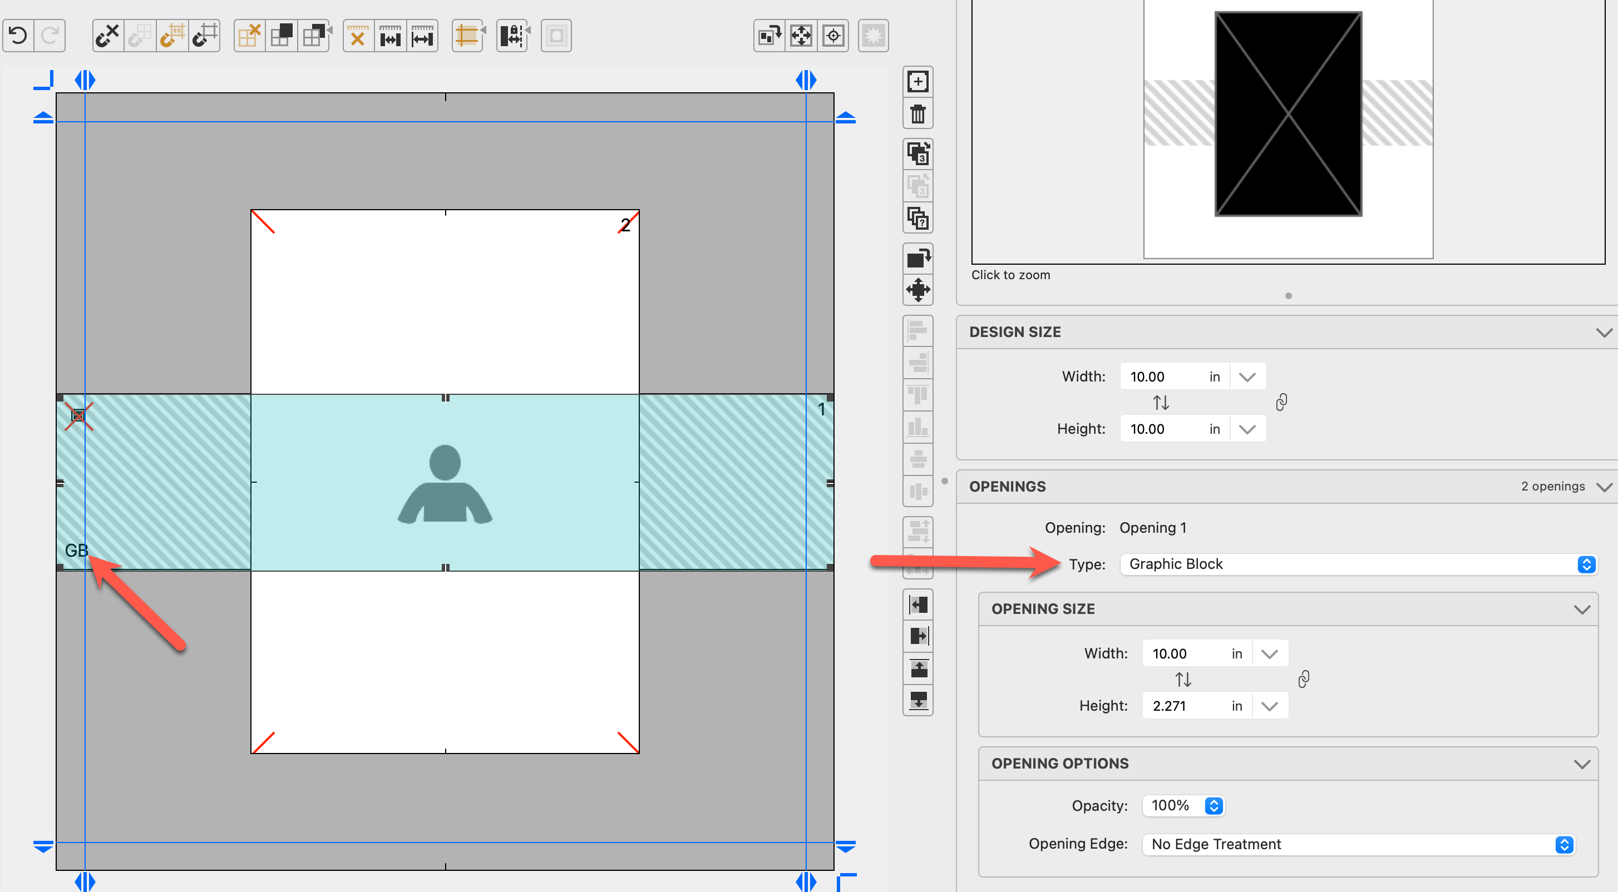Collapse the DESIGN SIZE section

[x=1603, y=332]
